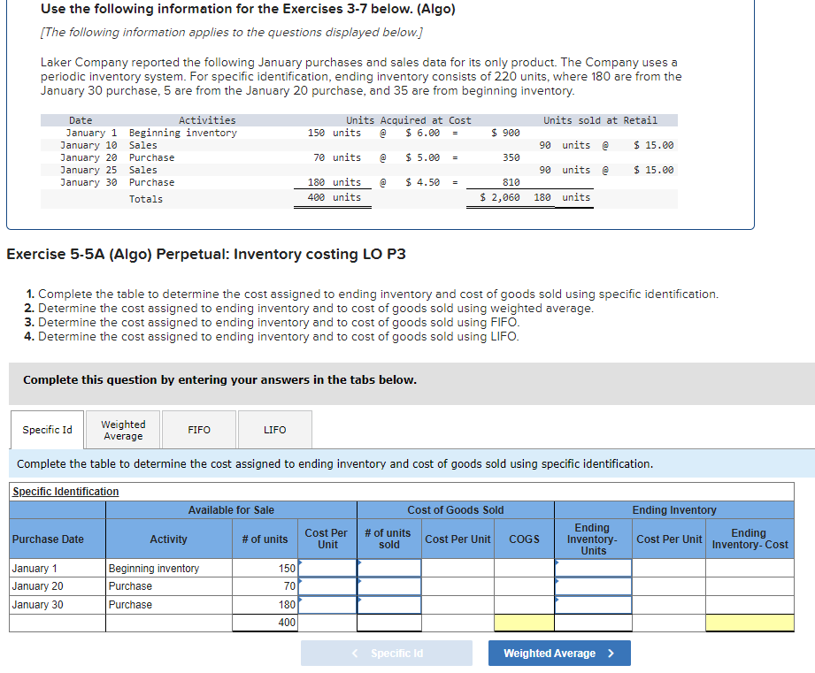Click Ending Inventory Units field for January 30
This screenshot has height=673, width=815.
[x=593, y=605]
